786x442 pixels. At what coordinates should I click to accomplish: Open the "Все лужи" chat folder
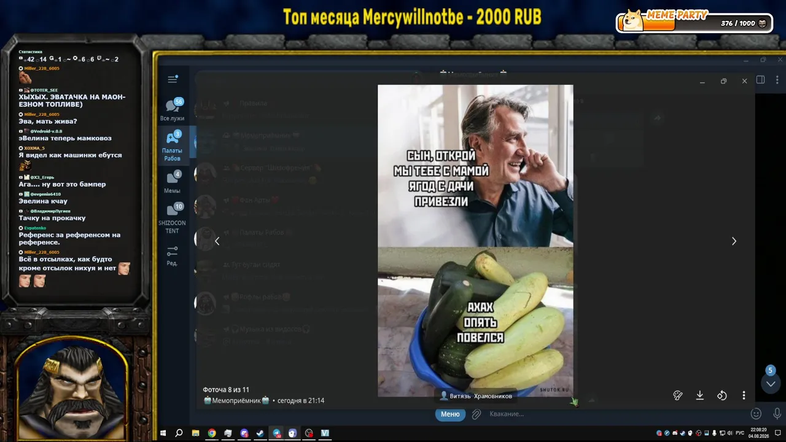pyautogui.click(x=173, y=109)
